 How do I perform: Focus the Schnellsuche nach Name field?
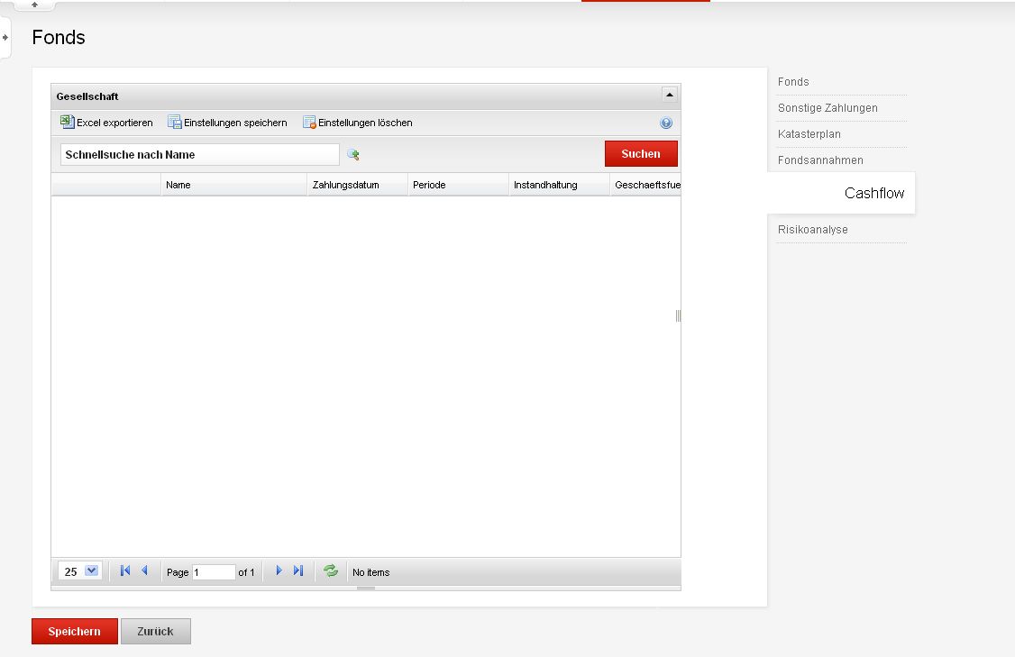(199, 155)
